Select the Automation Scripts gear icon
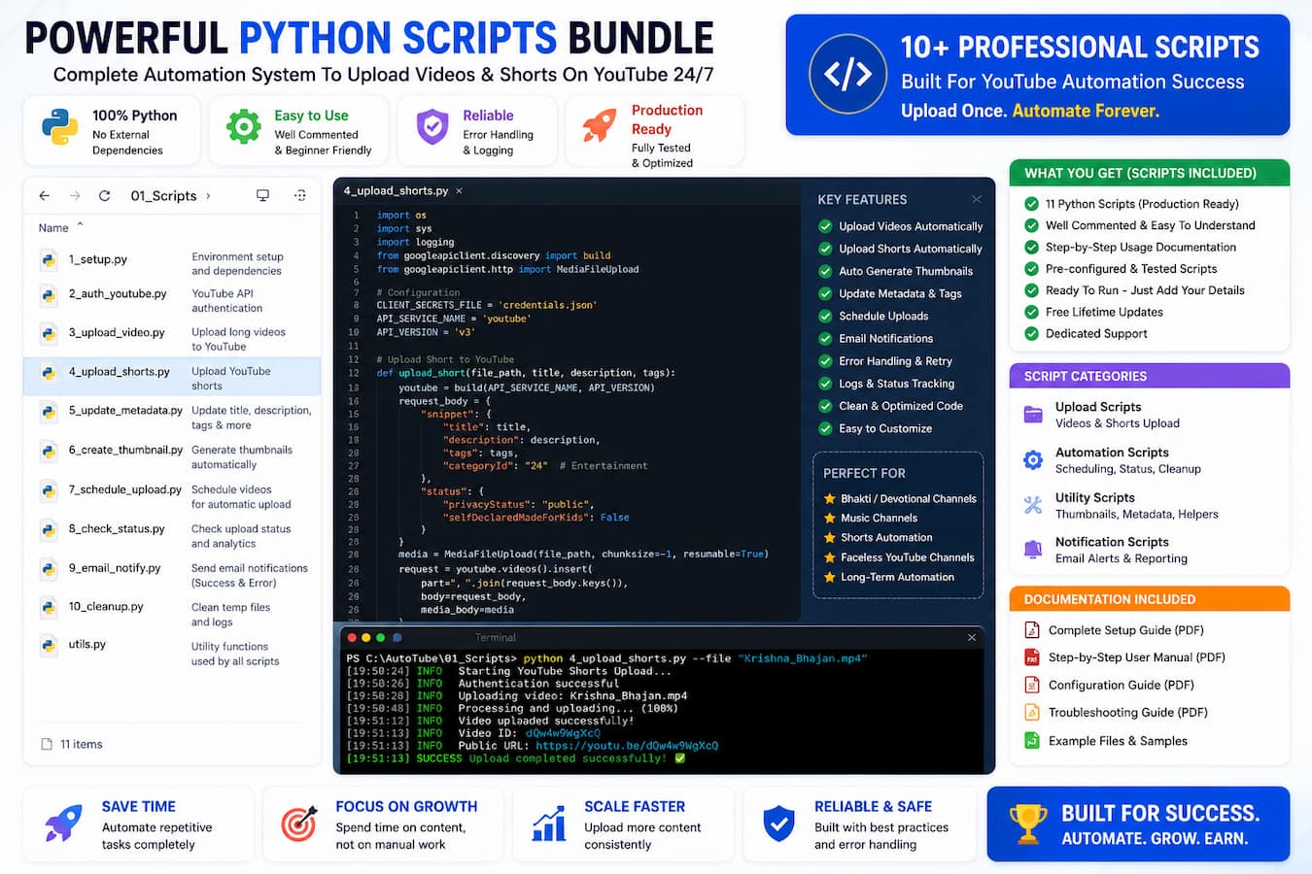Viewport: 1312px width, 874px height. coord(1033,459)
